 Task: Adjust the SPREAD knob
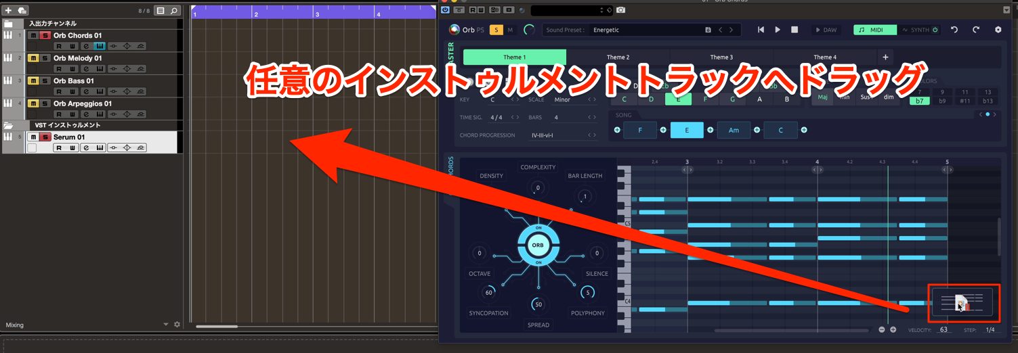tap(538, 305)
